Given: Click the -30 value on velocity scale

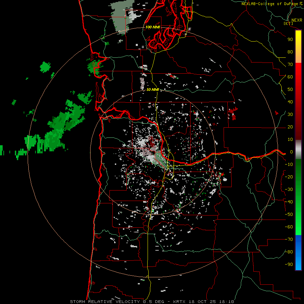Looking at the screenshot, I should coord(289,189).
